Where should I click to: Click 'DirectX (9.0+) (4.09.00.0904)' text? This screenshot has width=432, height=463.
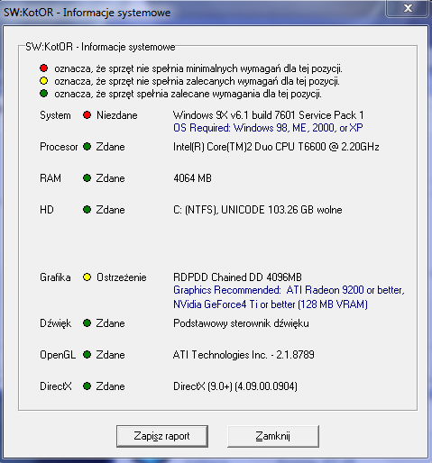(x=235, y=386)
